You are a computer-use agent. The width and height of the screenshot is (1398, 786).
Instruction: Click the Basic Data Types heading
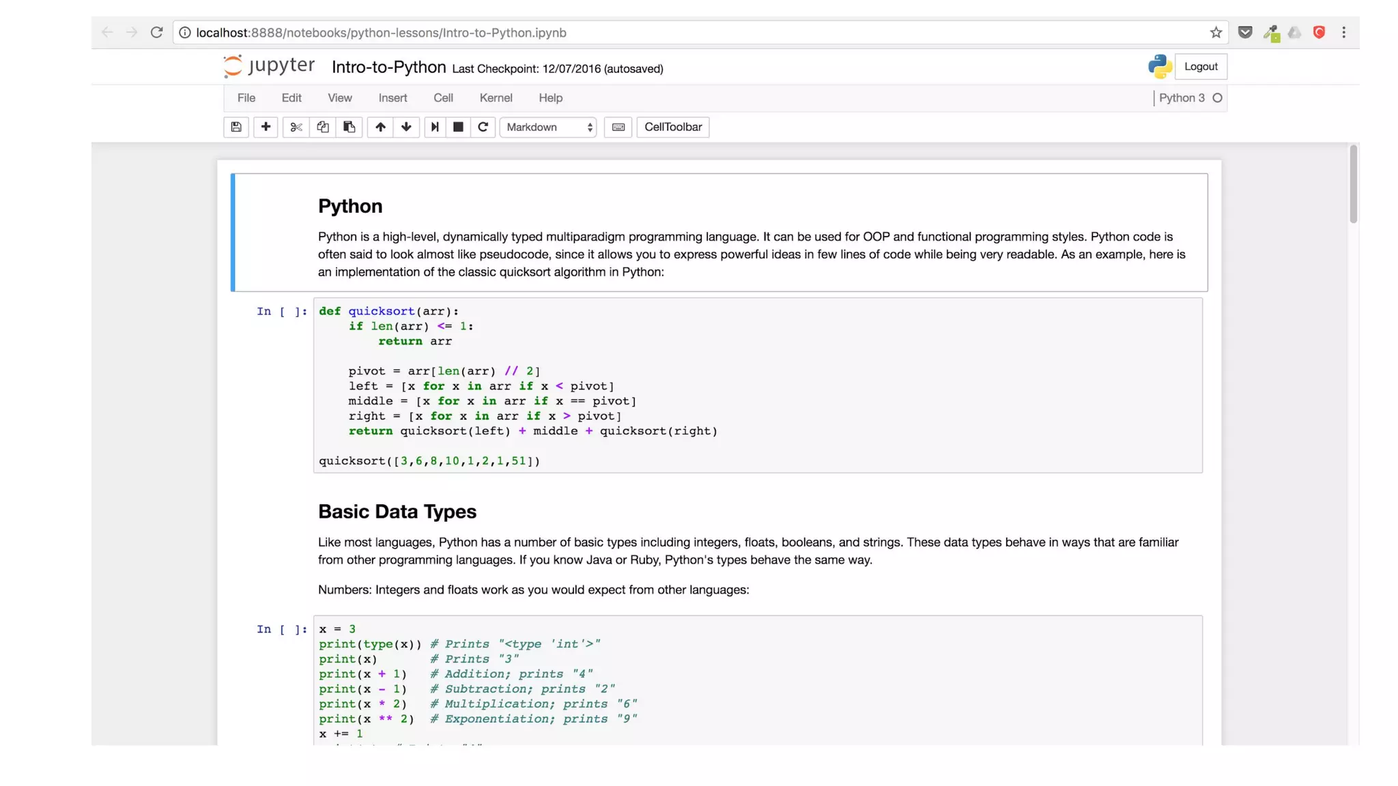pyautogui.click(x=397, y=512)
